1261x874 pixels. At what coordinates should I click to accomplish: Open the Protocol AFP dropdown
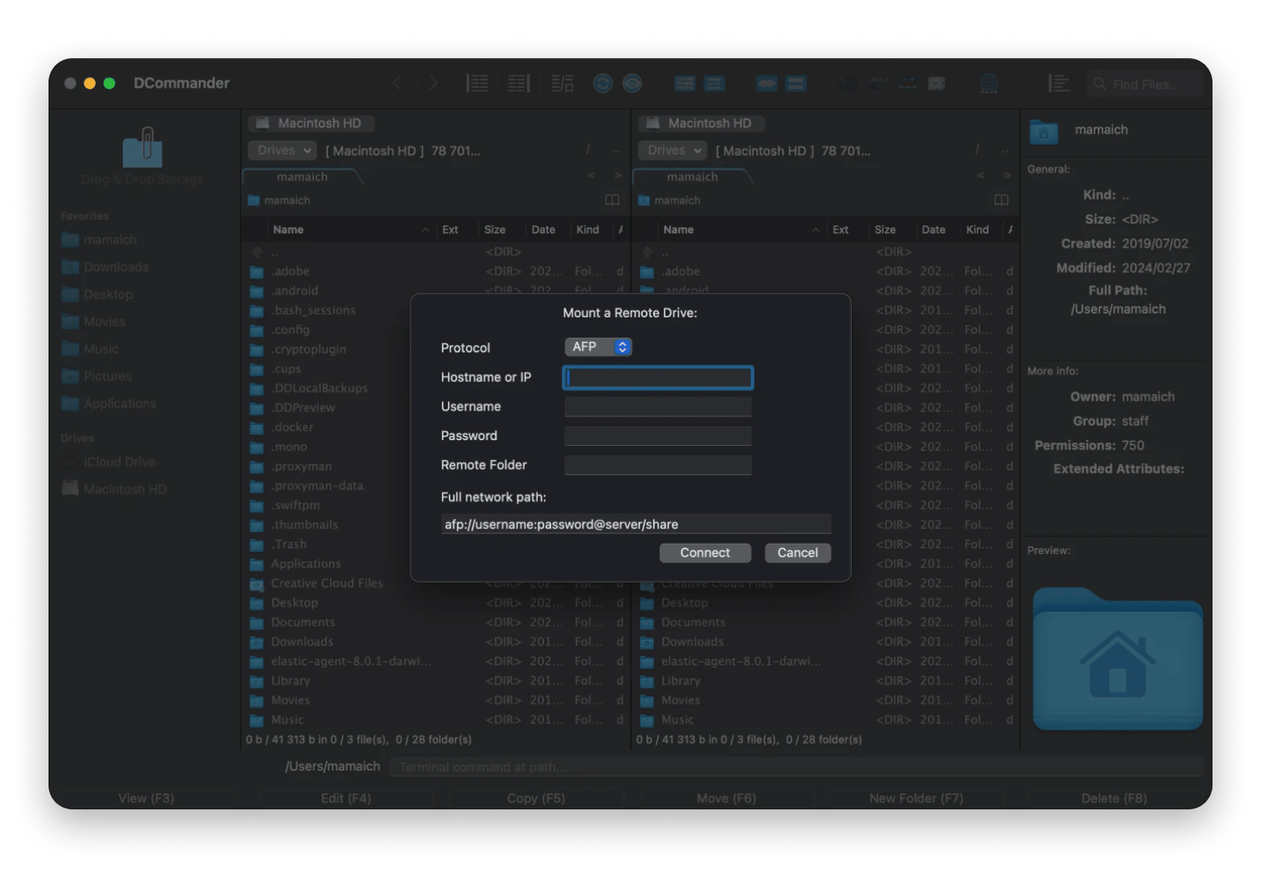(597, 347)
